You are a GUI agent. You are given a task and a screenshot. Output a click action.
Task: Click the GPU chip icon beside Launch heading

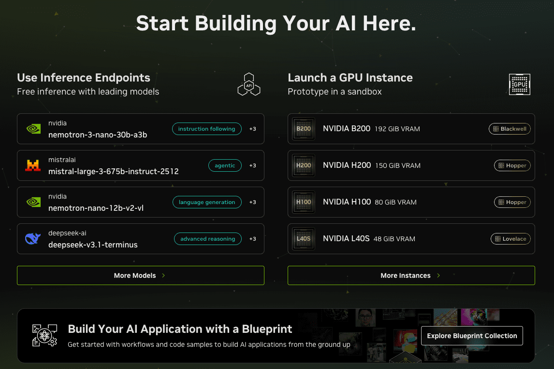519,84
